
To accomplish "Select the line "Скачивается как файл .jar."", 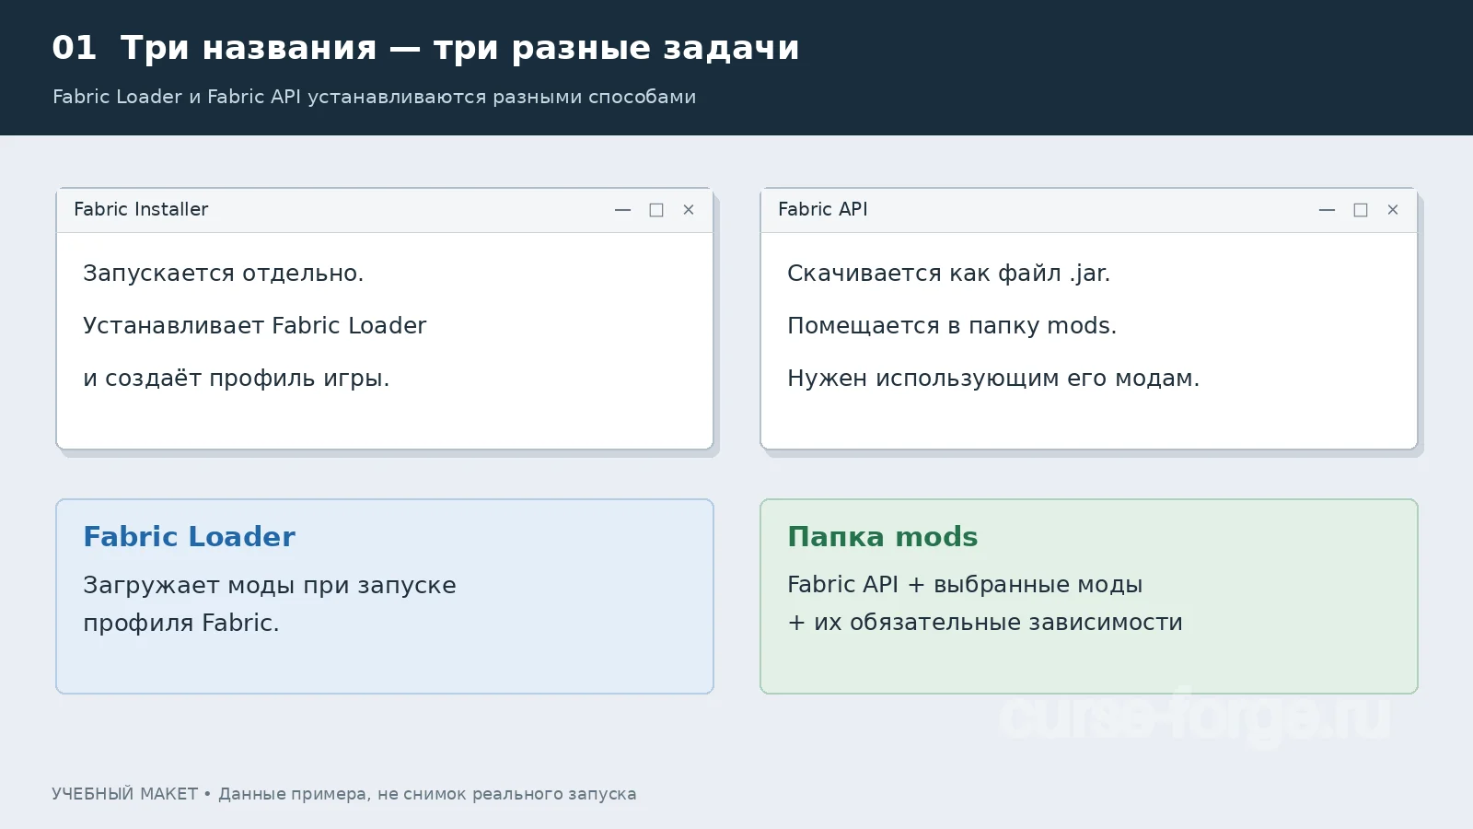I will pyautogui.click(x=949, y=274).
